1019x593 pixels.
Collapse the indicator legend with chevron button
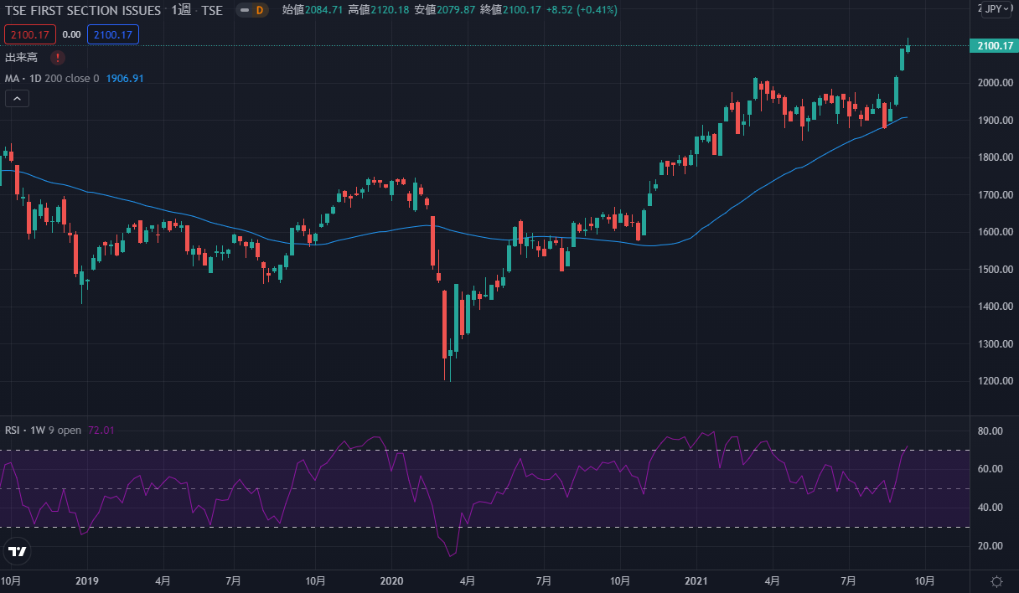point(17,99)
